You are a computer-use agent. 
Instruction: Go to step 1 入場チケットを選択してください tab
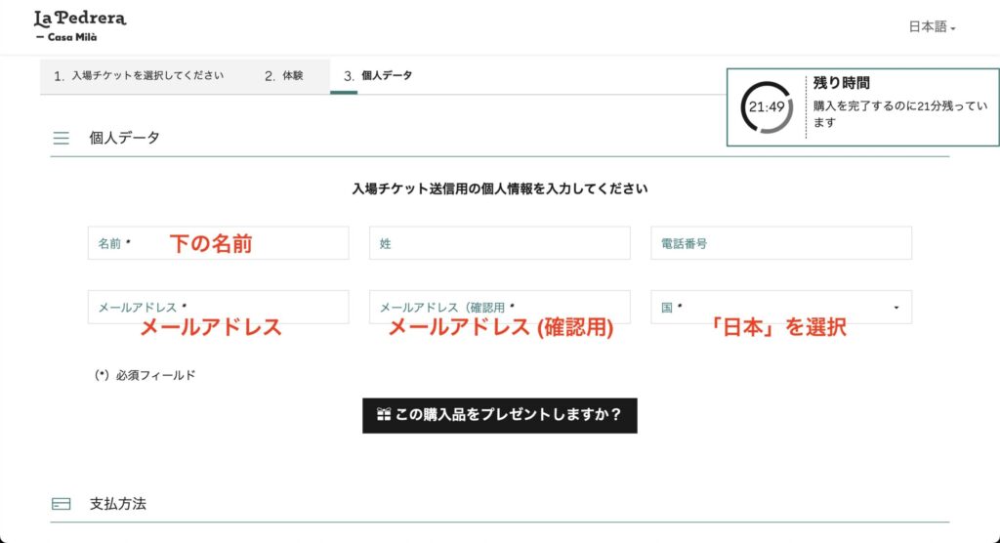click(139, 75)
